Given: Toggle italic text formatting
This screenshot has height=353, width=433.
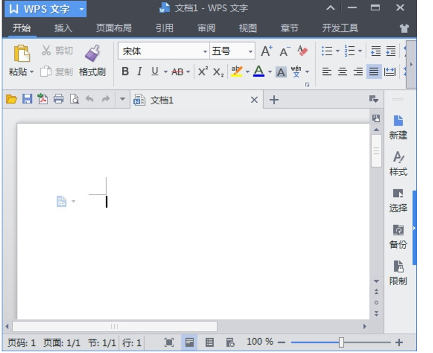Looking at the screenshot, I should point(140,71).
